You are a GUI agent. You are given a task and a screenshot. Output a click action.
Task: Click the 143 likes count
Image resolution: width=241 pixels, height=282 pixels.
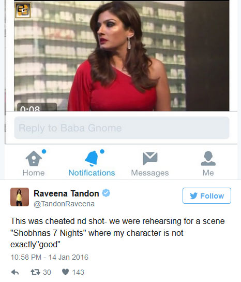(78, 272)
